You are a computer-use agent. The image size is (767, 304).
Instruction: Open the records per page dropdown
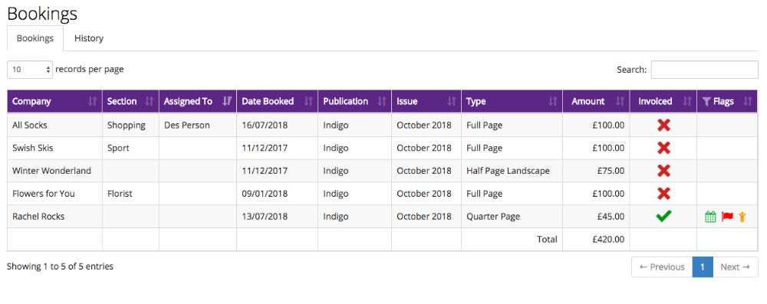pyautogui.click(x=30, y=70)
